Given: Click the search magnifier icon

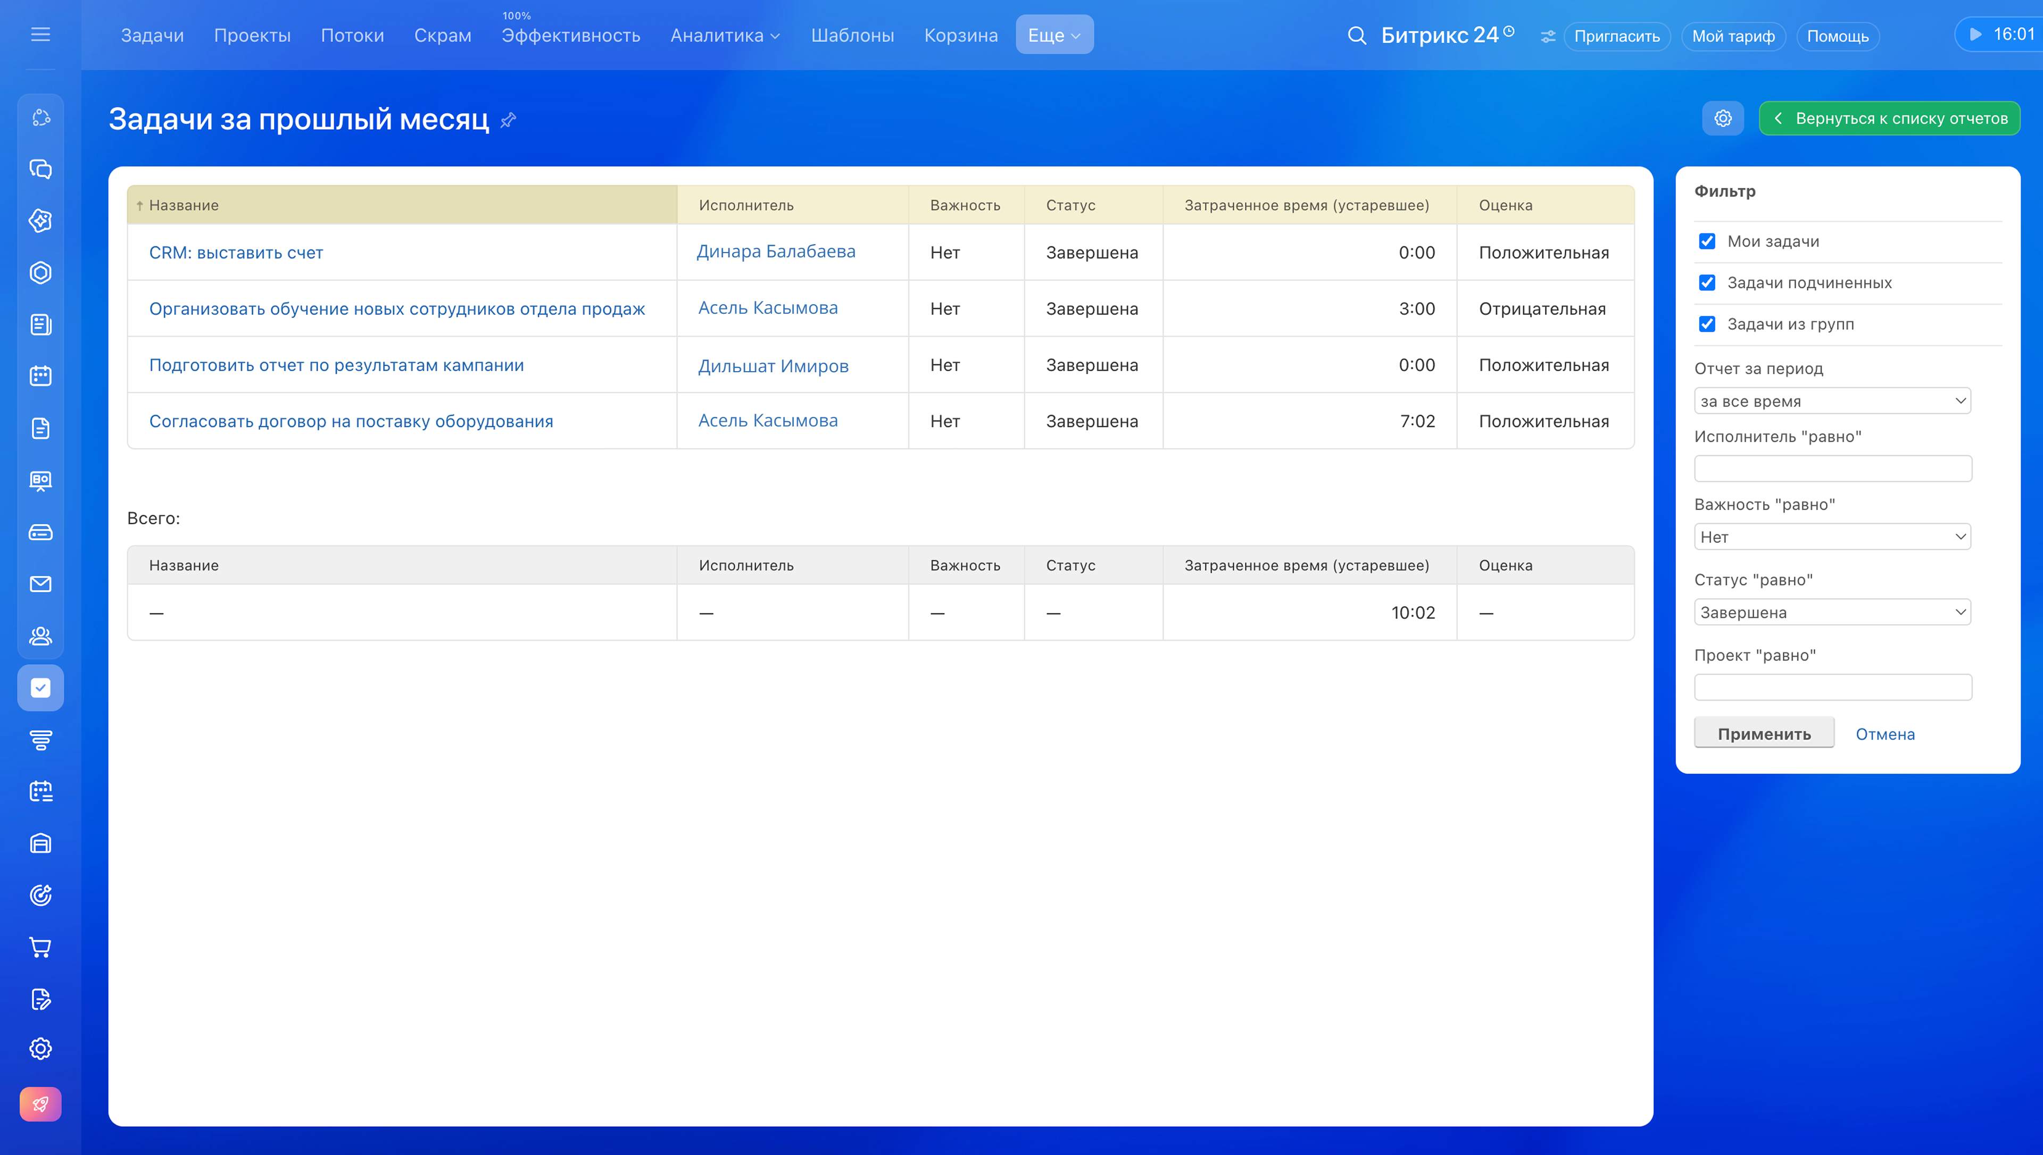Looking at the screenshot, I should point(1357,36).
